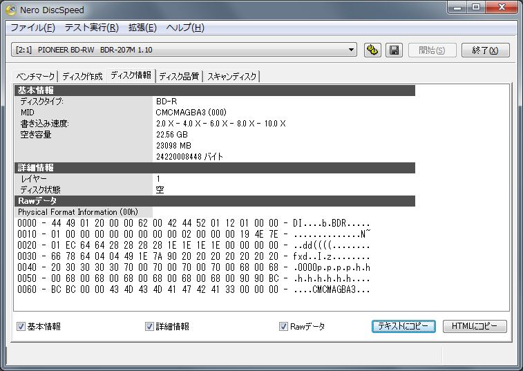Maximize the Nero DiscSpeed window

point(475,8)
